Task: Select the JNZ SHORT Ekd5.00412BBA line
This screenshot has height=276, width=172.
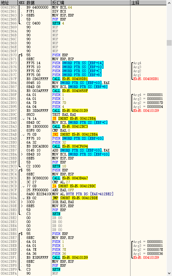Action: (75, 134)
